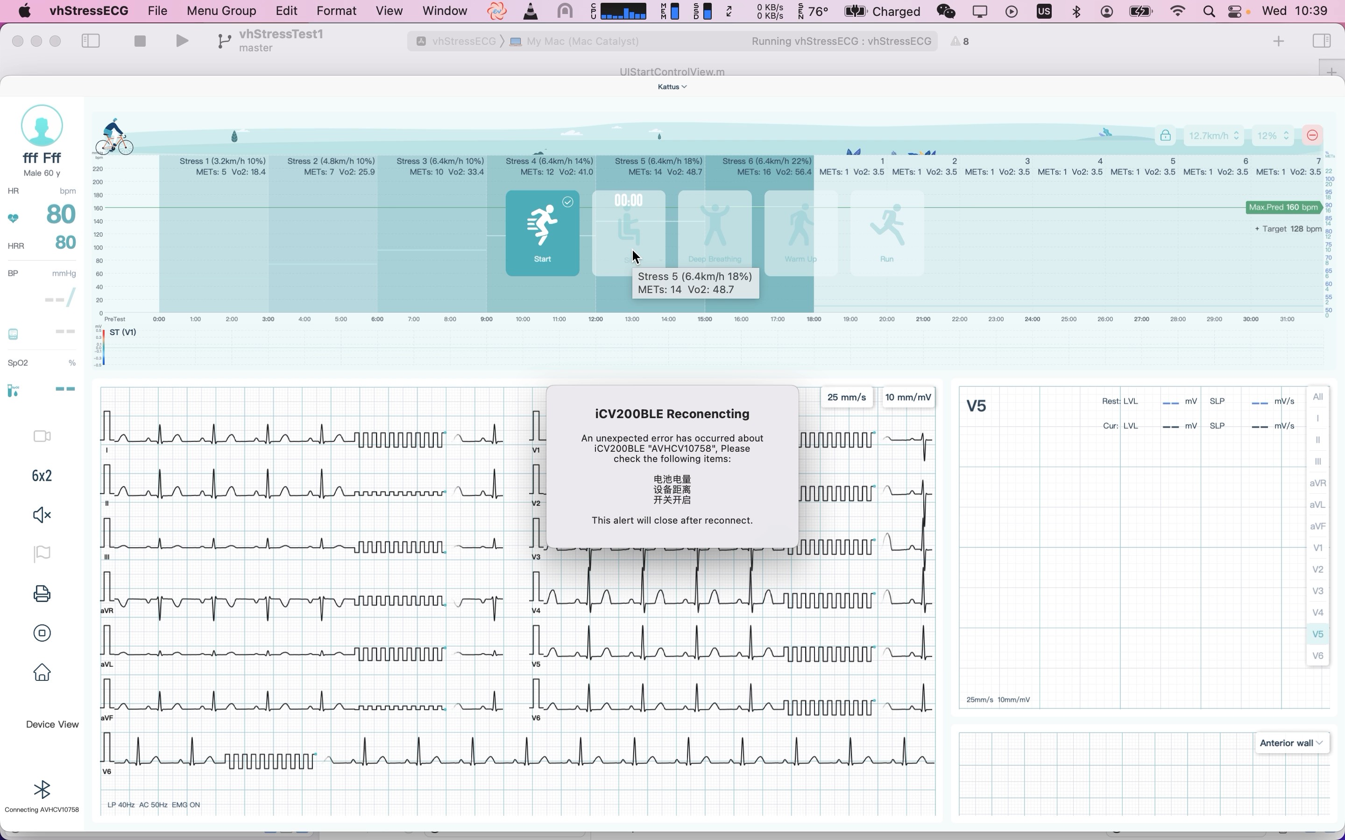Open the vhStressTest1 master branch selector
Screen dimensions: 1345x840
tap(271, 41)
